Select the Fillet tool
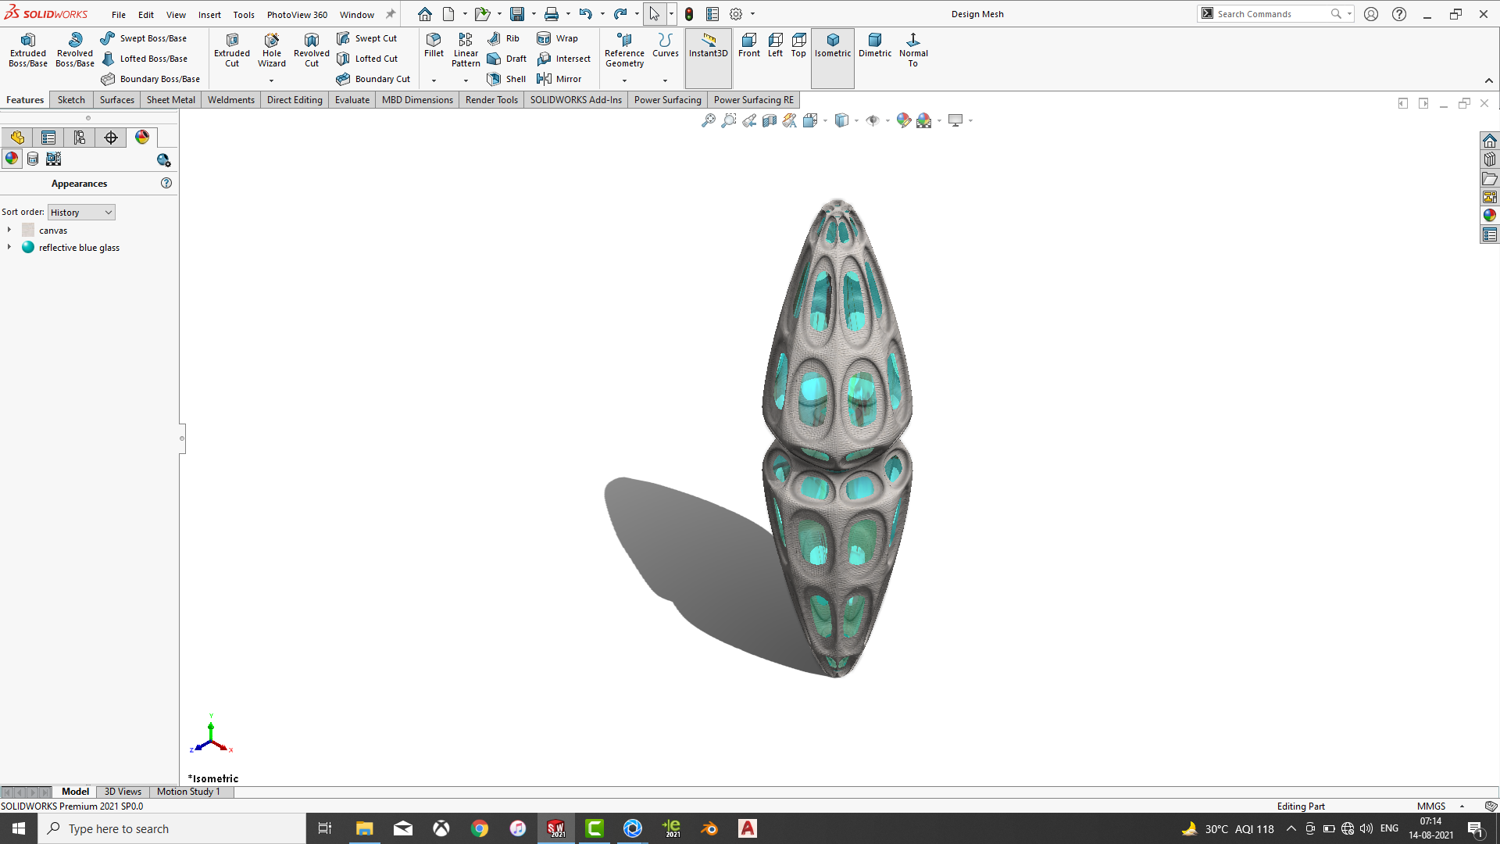The width and height of the screenshot is (1500, 844). (x=434, y=45)
